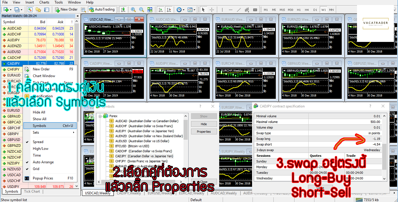This screenshot has width=398, height=202.
Task: Switch to the Tick Chart tab
Action: click(x=32, y=191)
